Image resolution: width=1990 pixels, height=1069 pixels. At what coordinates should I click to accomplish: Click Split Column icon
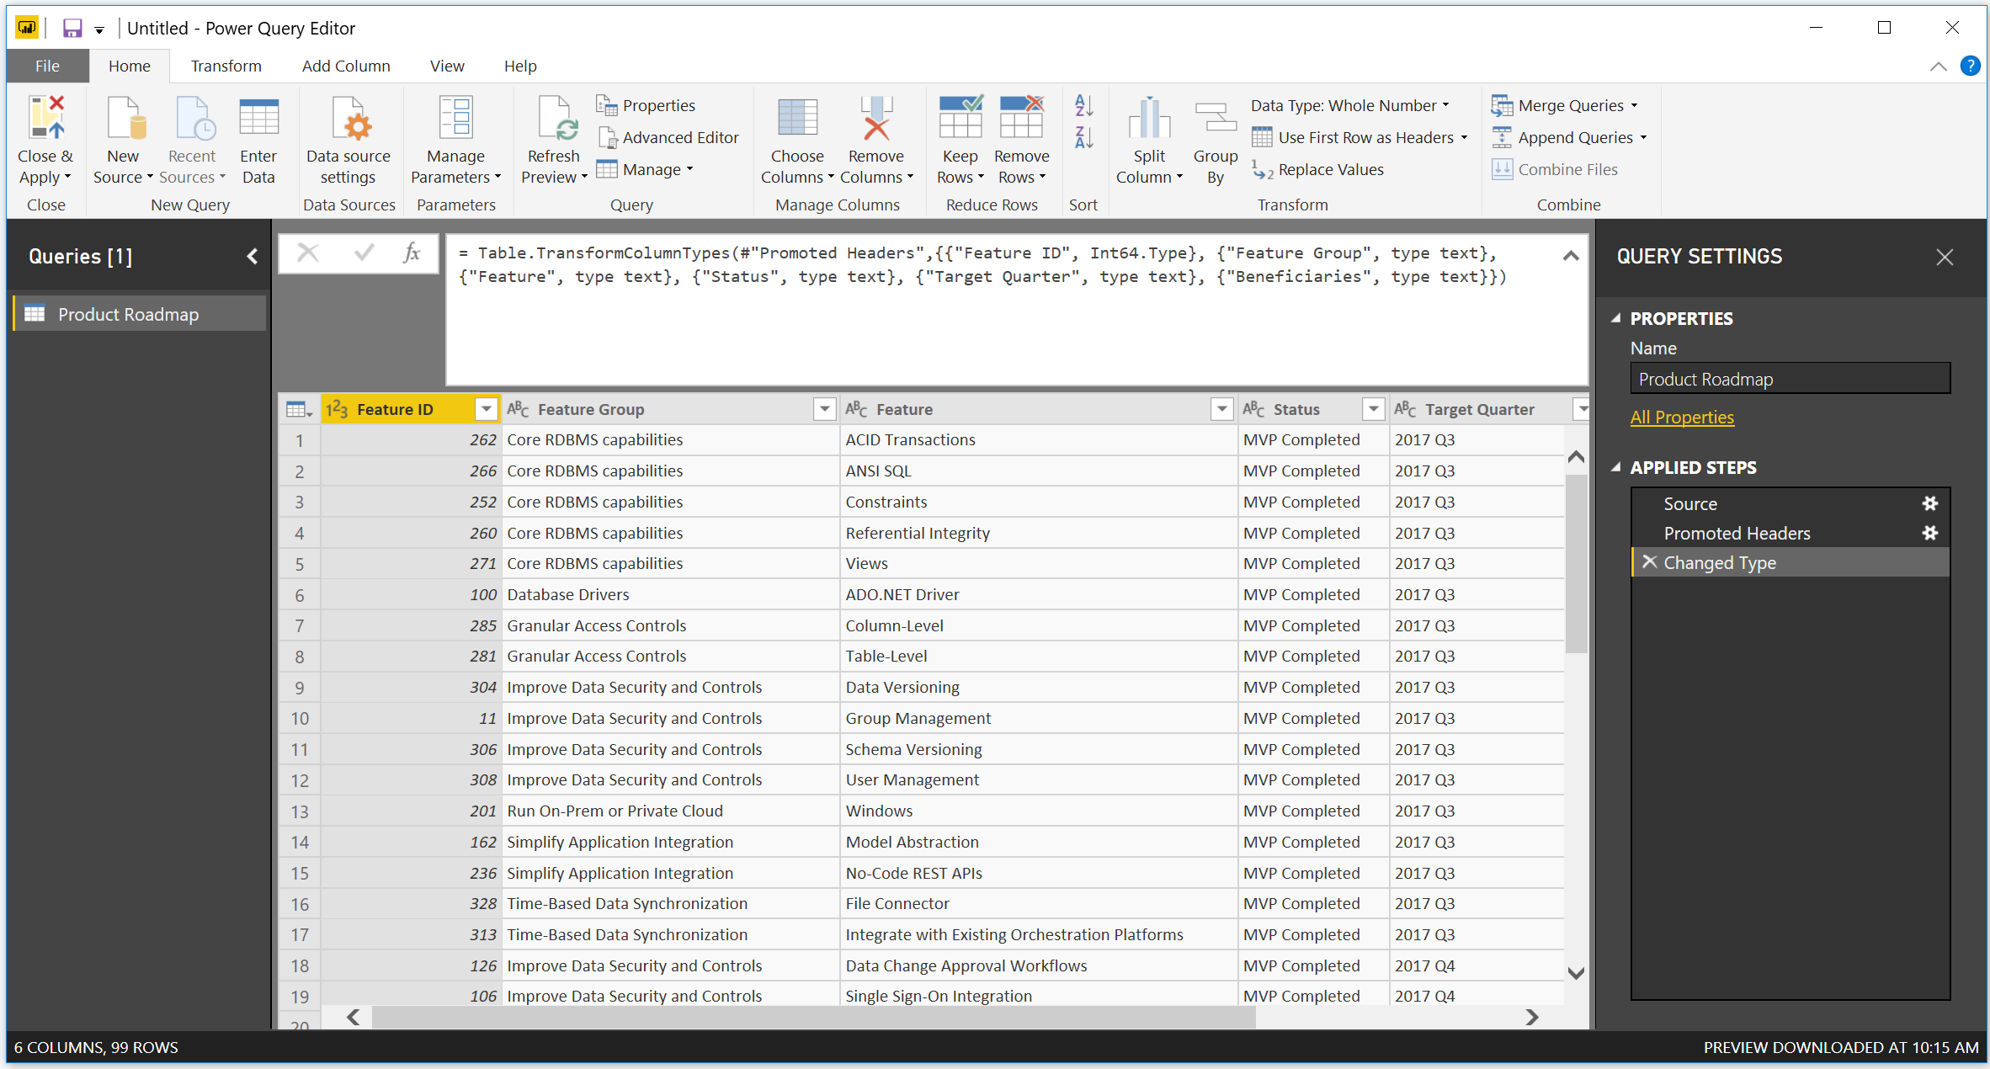1149,118
